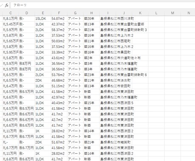Select the cell 礼5.65万円
Image resolution: width=195 pixels, height=161 pixels.
click(x=11, y=41)
